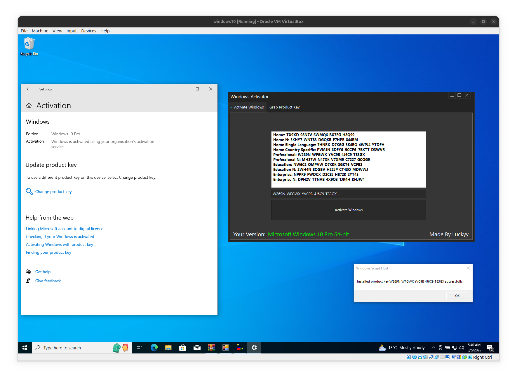Toggle the volume icon in system tray

[x=462, y=348]
